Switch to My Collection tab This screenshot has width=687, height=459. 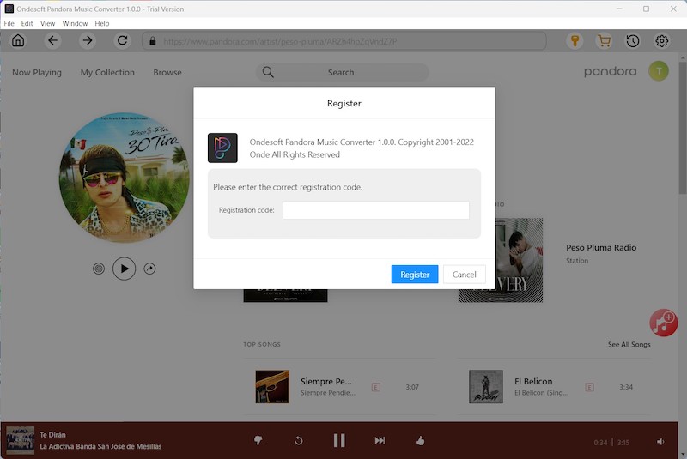pyautogui.click(x=107, y=73)
